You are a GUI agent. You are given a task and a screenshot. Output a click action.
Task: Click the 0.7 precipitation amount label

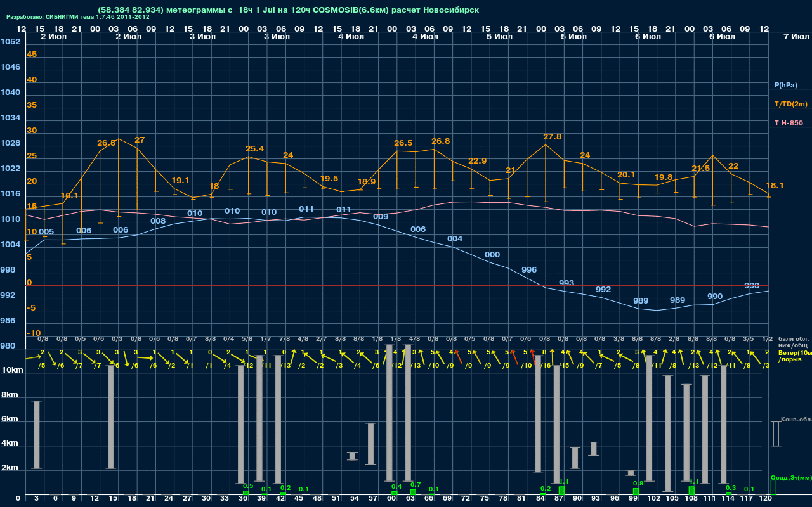coord(416,484)
